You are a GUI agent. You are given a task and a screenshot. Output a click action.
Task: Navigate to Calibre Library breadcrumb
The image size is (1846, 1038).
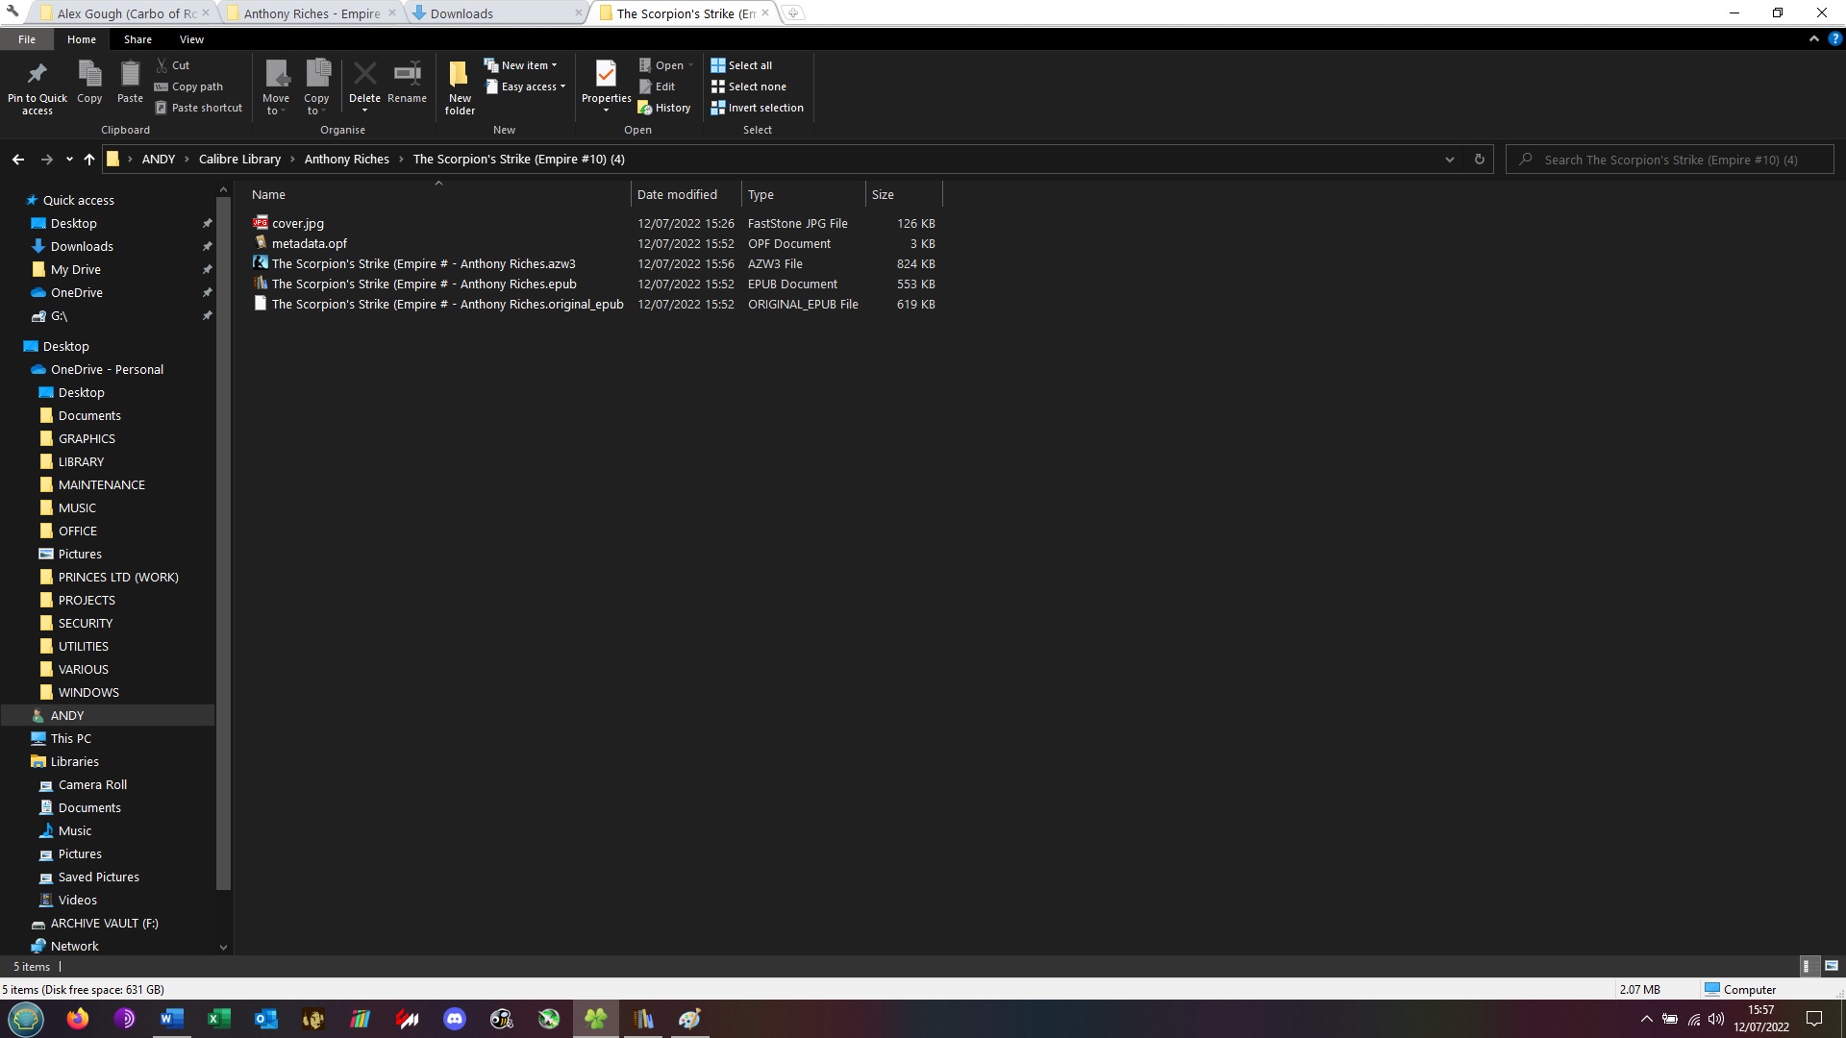coord(239,160)
